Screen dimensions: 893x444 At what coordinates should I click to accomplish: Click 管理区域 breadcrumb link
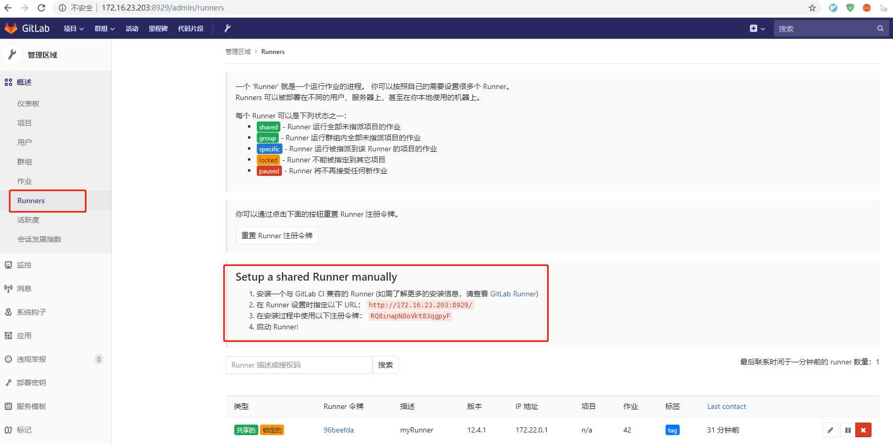click(238, 51)
